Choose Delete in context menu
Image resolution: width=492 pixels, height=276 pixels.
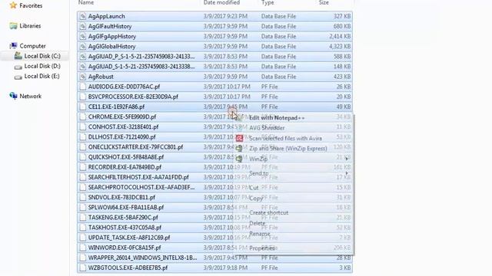[x=257, y=223]
